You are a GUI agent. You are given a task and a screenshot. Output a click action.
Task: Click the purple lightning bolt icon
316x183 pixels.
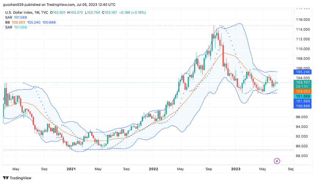click(277, 161)
